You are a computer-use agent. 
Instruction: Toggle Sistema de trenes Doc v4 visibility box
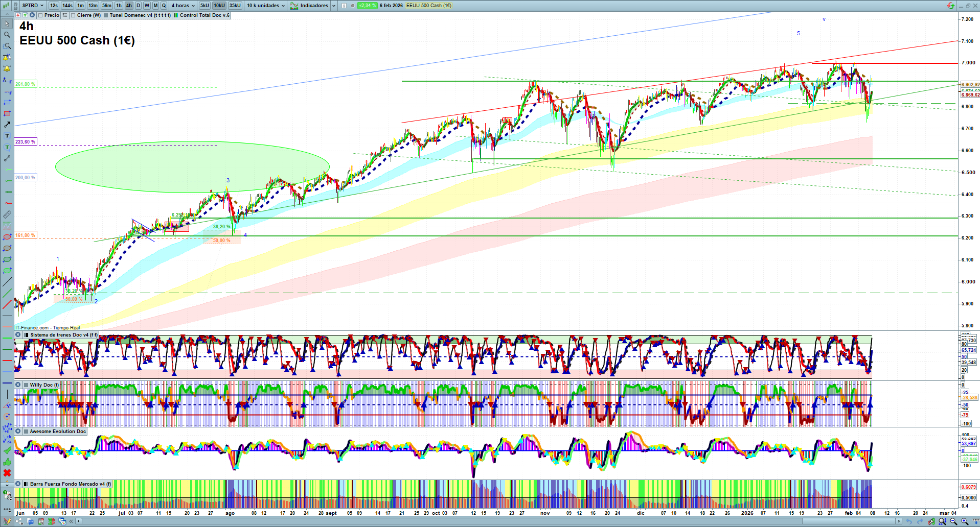[x=26, y=335]
